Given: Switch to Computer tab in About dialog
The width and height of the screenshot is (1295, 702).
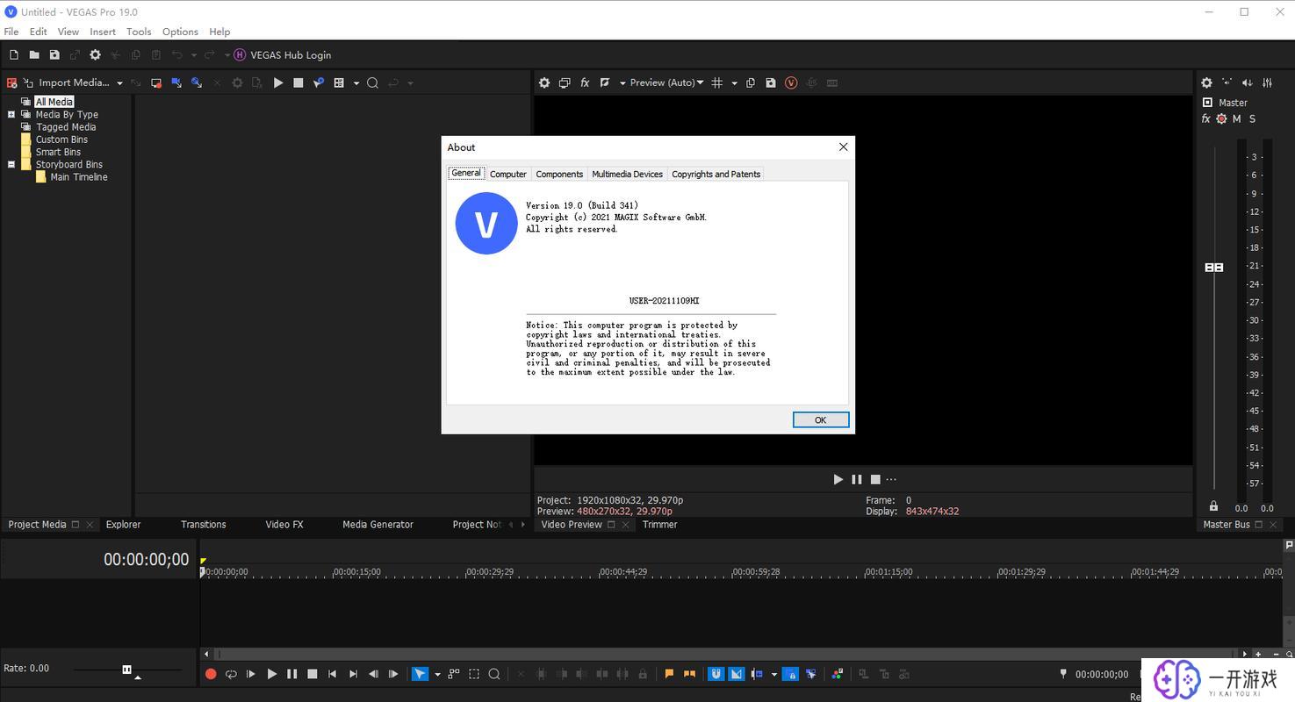Looking at the screenshot, I should coord(508,174).
